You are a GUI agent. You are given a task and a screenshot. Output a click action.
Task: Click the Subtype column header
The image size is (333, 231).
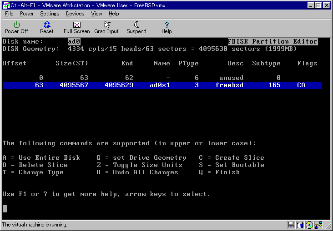266,64
